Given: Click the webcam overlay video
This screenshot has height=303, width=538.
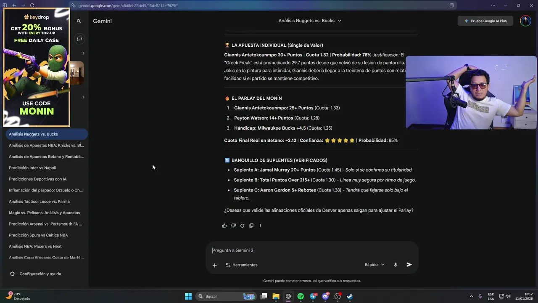Looking at the screenshot, I should point(471,93).
